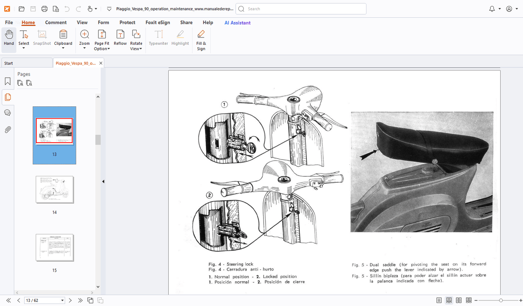The image size is (523, 306).
Task: Open the Attachments panel icon
Action: (x=7, y=130)
